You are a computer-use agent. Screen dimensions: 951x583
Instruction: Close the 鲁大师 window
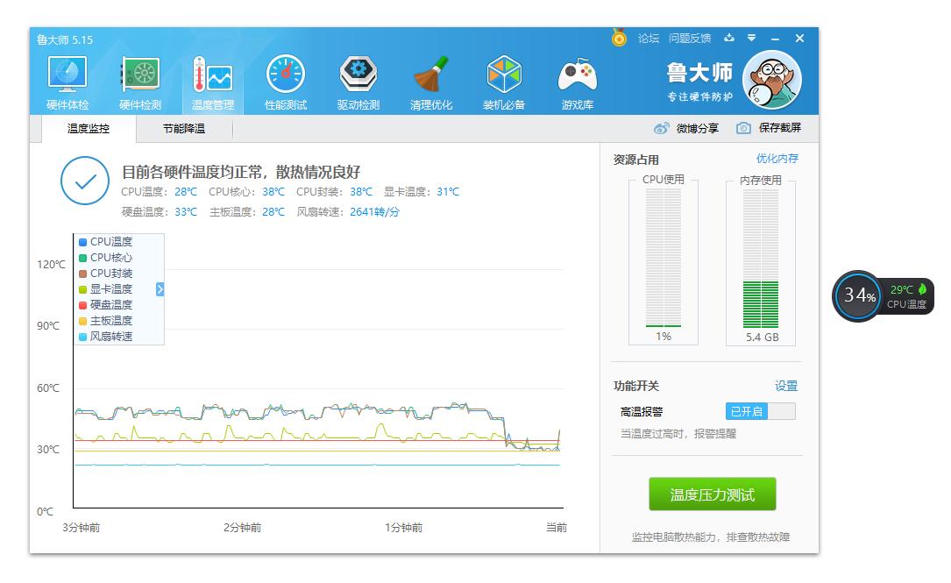799,39
